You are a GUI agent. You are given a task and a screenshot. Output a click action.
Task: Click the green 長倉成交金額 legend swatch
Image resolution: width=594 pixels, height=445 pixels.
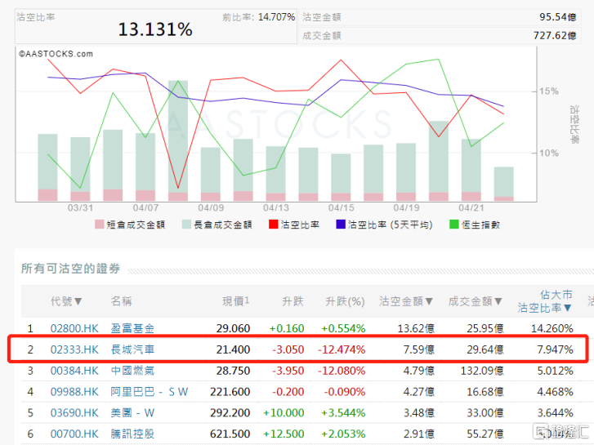click(186, 225)
